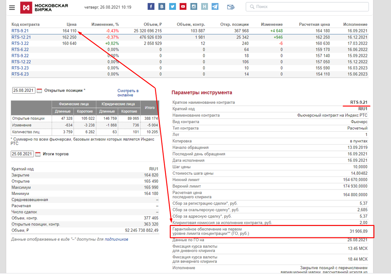Image resolution: width=391 pixels, height=275 pixels.
Task: Open the Twitter social icon
Action: [x=172, y=7]
